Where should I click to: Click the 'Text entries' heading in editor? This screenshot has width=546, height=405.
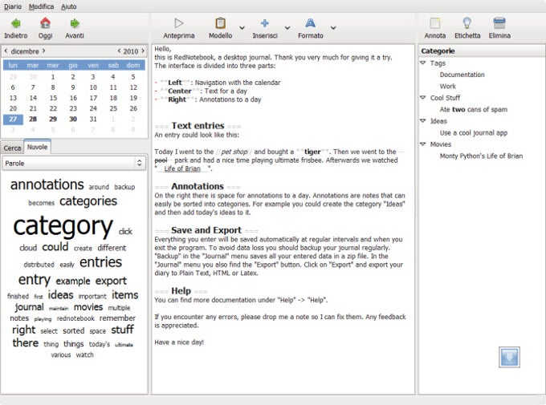(198, 126)
